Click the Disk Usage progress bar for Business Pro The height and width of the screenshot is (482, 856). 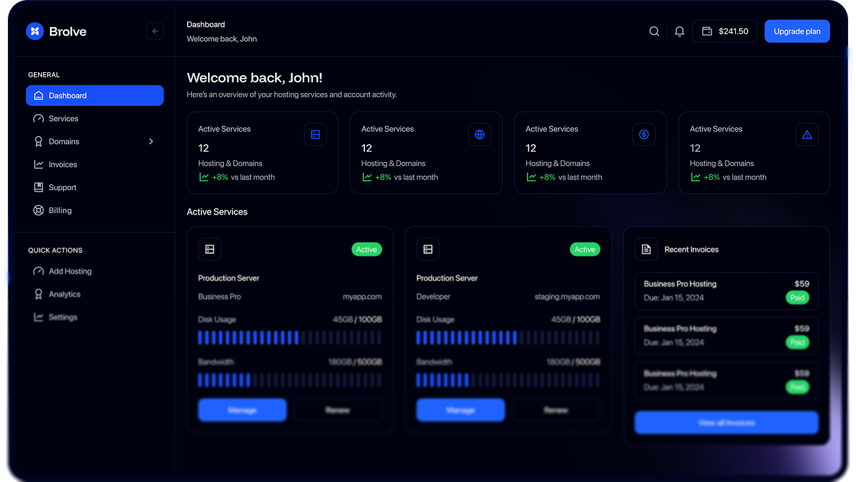tap(290, 337)
